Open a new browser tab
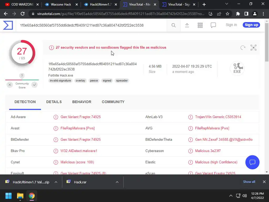269x202 pixels. click(x=204, y=4)
